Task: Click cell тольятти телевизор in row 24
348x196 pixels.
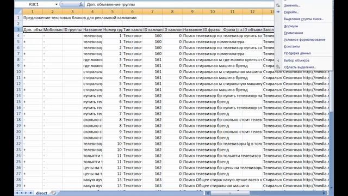Action: [242, 156]
